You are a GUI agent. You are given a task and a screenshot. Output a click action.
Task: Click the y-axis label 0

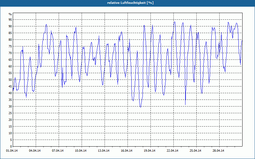tap(11, 147)
